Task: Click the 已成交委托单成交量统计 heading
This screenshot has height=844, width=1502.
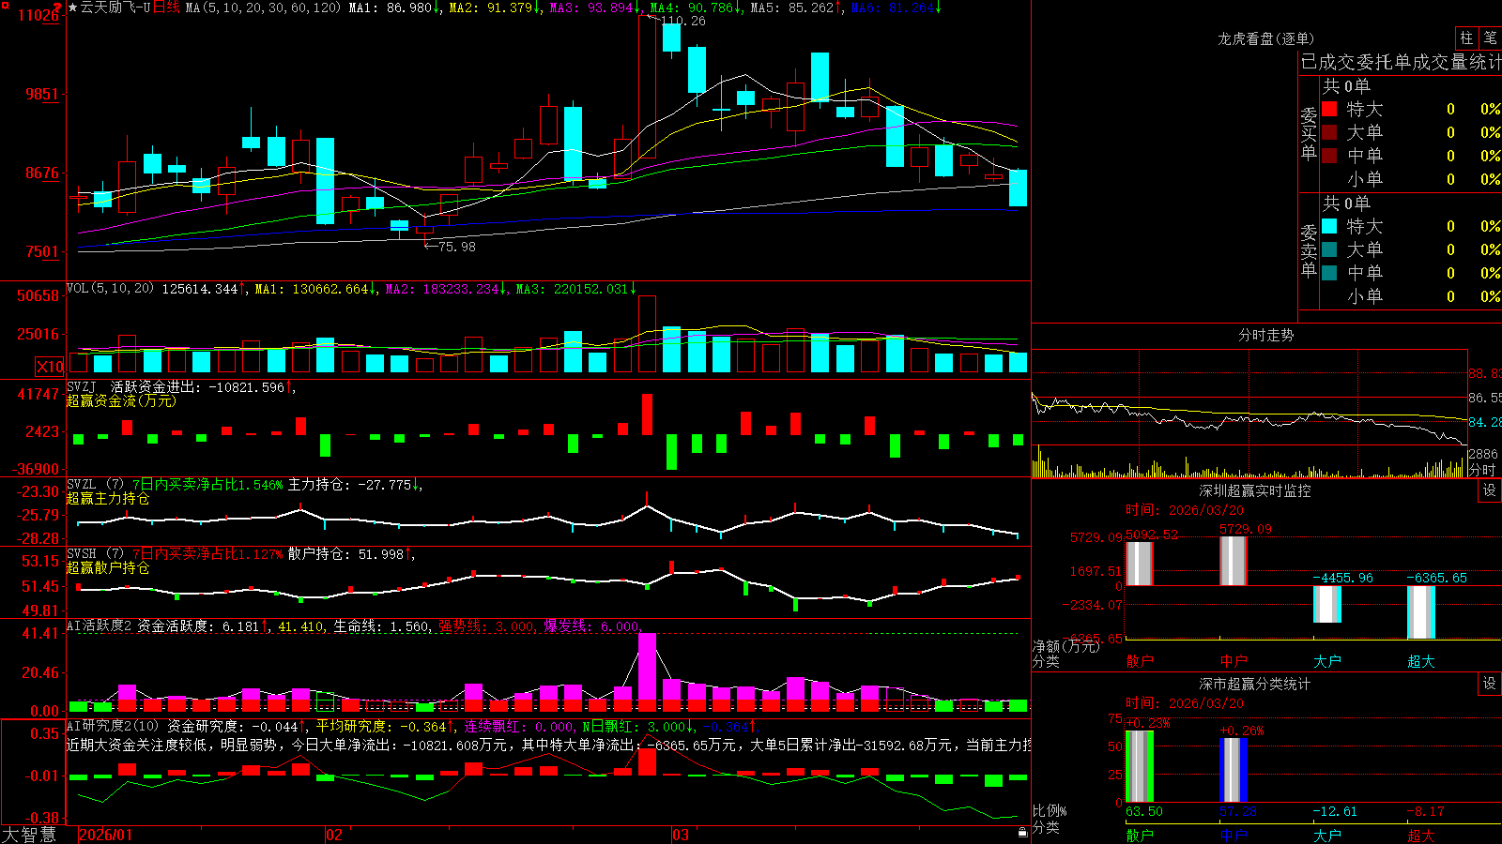Action: [x=1401, y=62]
